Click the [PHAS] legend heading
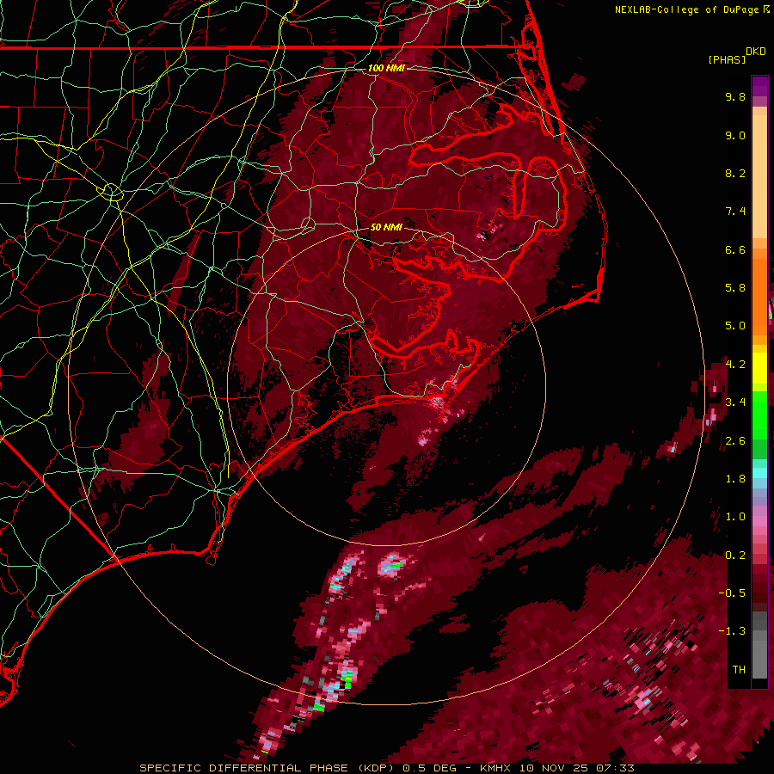Screen dimensions: 774x774 [727, 59]
